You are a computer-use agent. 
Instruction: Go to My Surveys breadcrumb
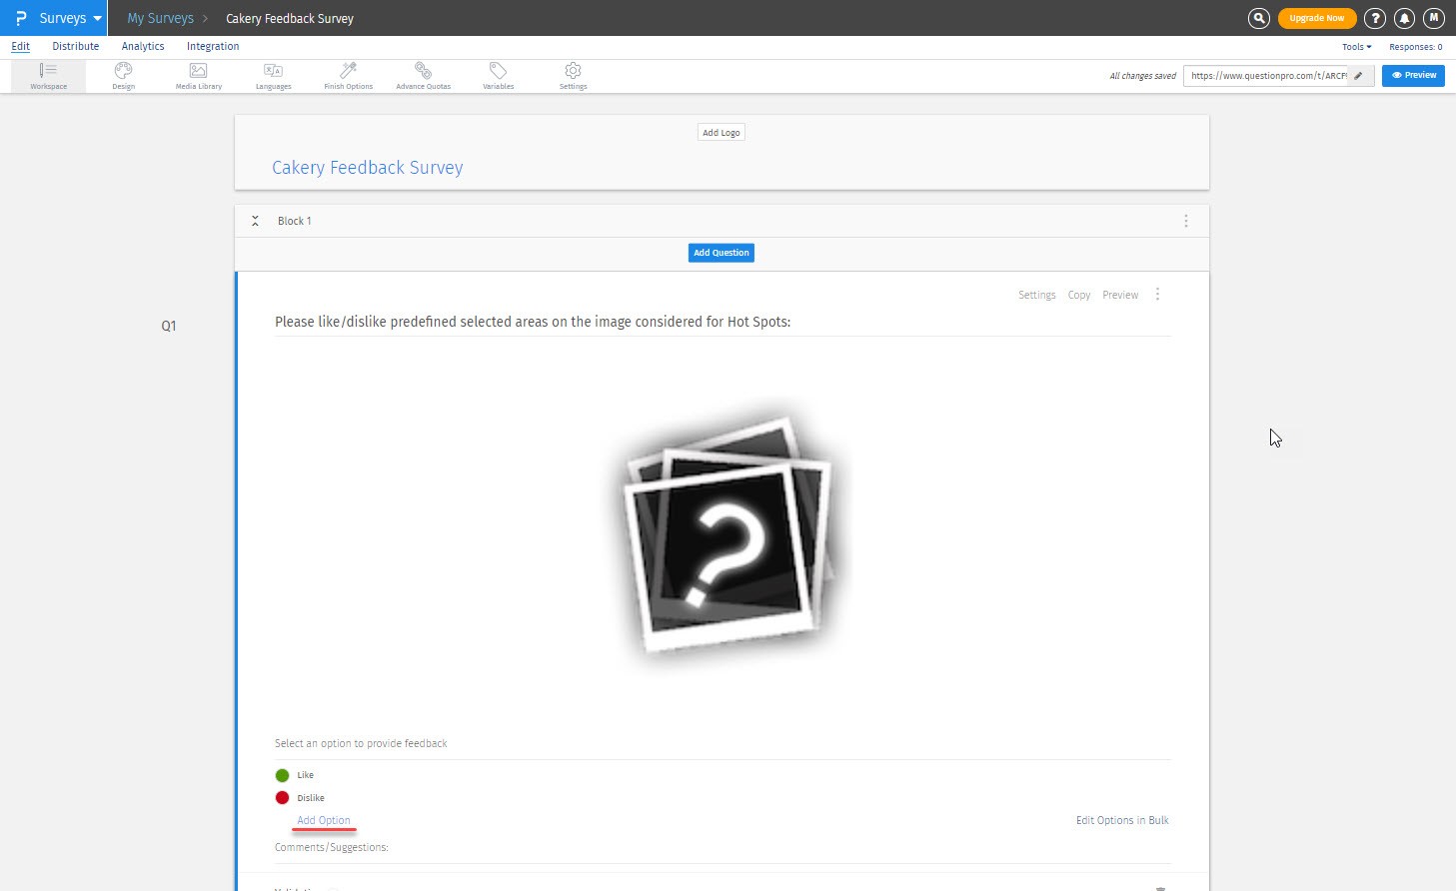160,18
